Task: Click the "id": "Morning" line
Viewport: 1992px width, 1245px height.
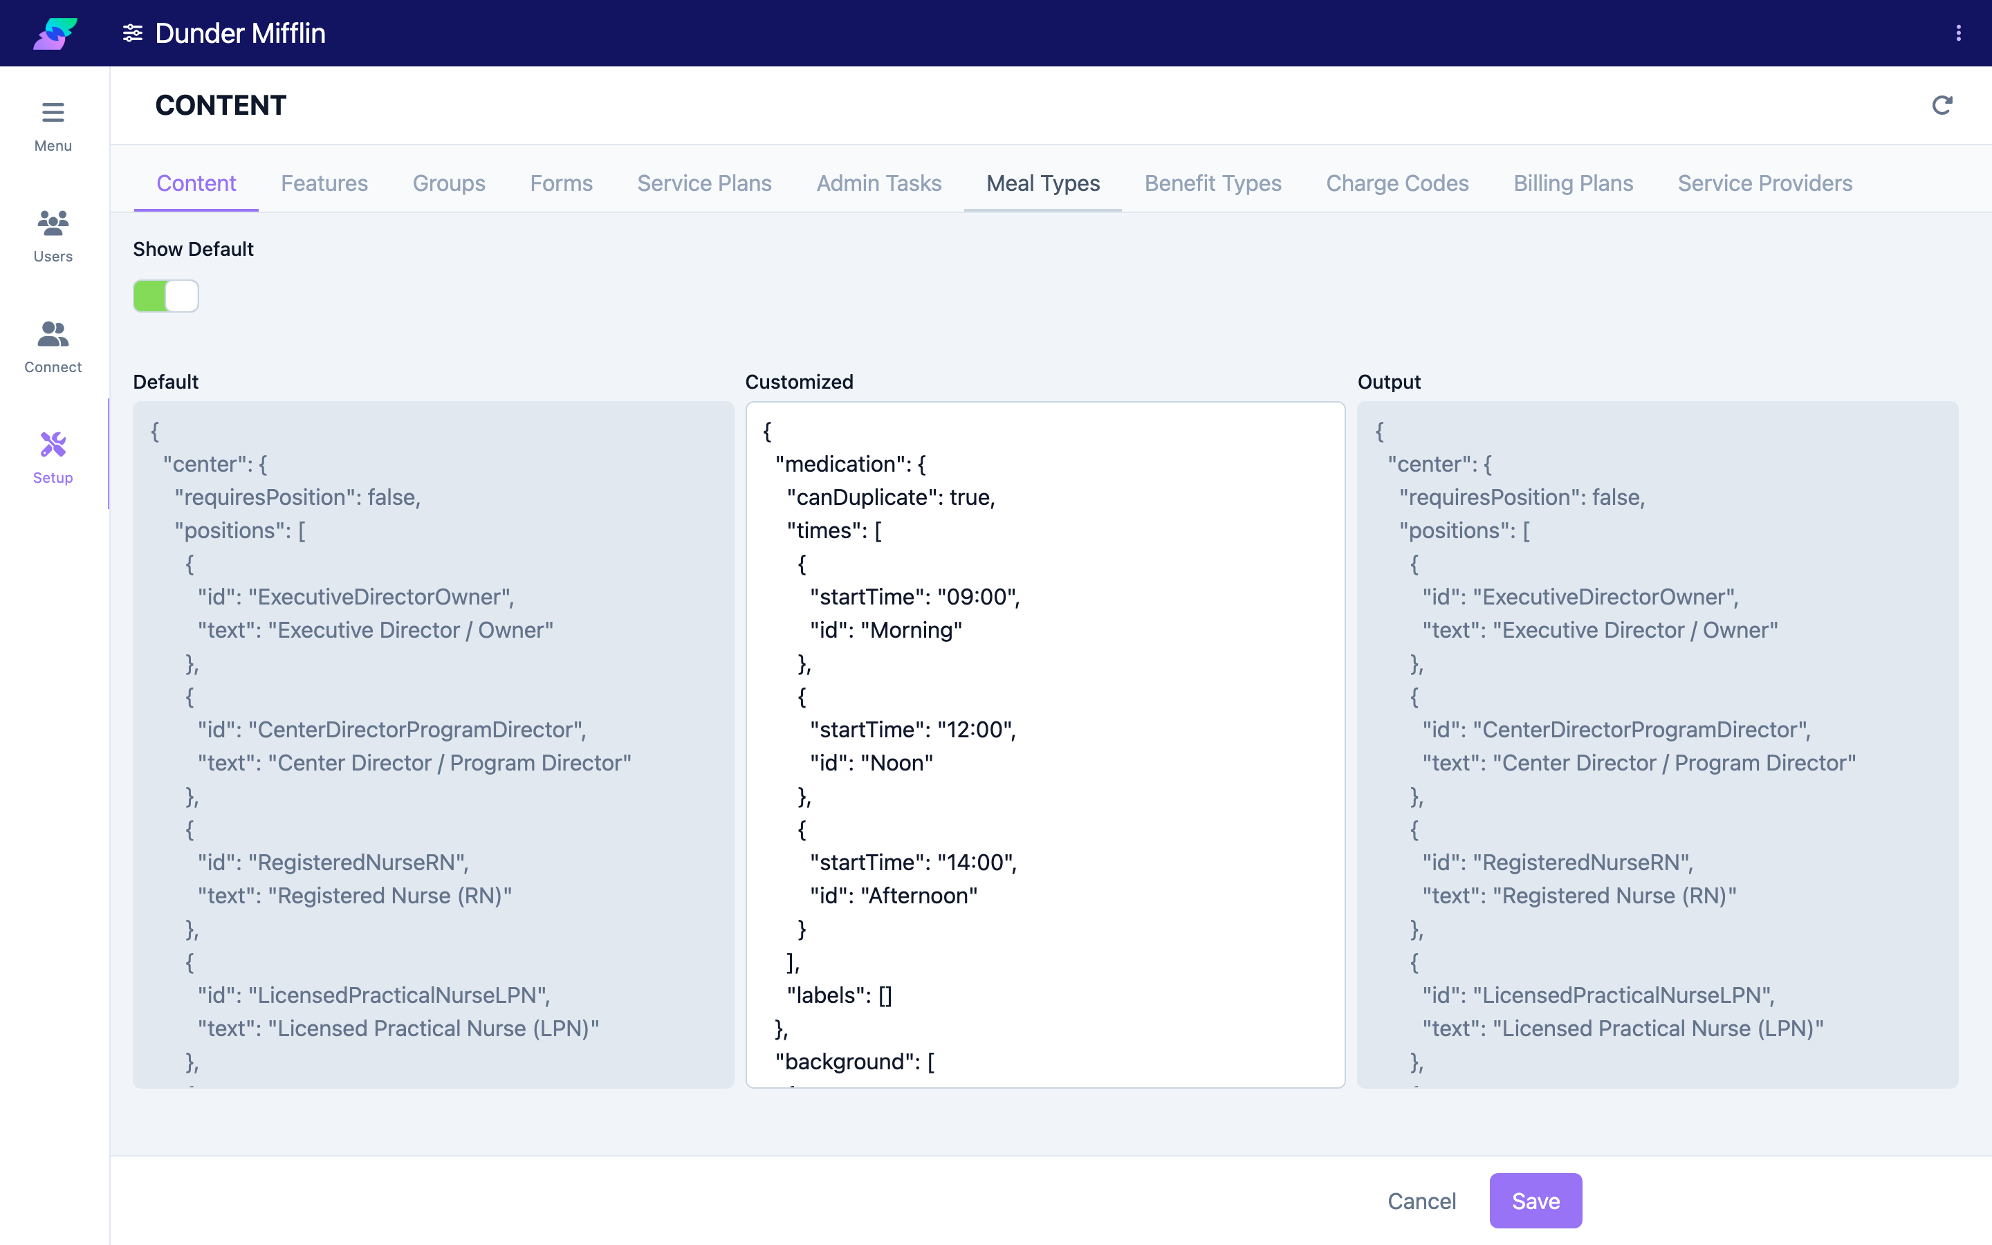Action: pyautogui.click(x=886, y=630)
